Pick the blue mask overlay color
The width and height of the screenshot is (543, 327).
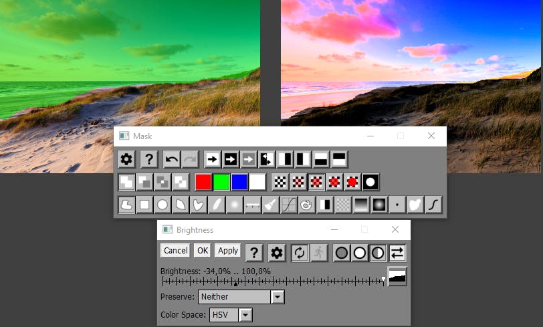[x=239, y=182]
